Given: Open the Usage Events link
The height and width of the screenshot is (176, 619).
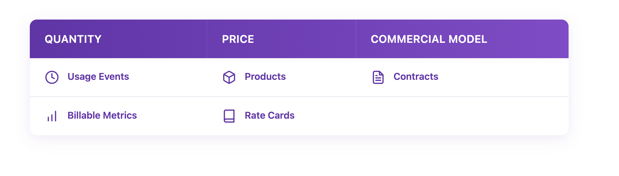Looking at the screenshot, I should [98, 77].
